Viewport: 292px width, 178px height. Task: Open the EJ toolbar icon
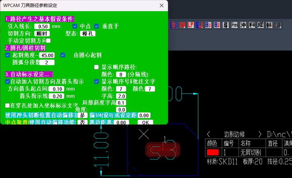click(x=200, y=25)
